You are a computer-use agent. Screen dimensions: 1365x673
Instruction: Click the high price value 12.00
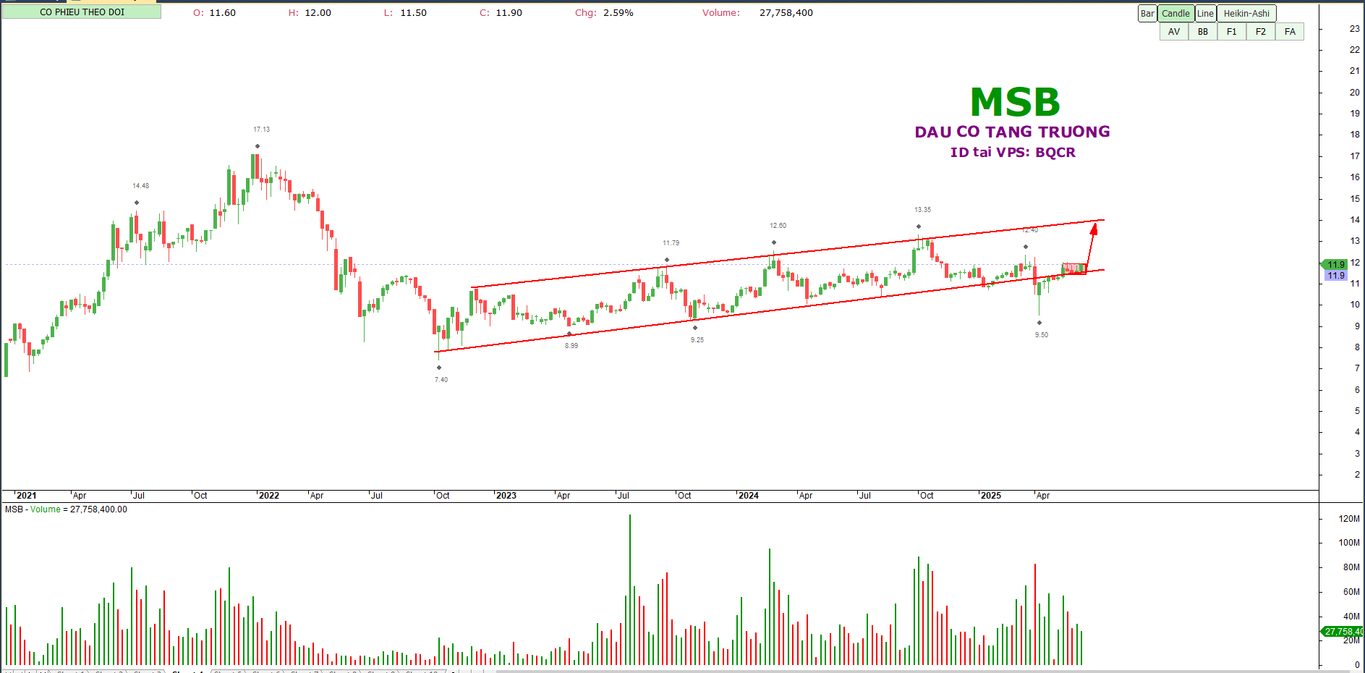coord(318,13)
